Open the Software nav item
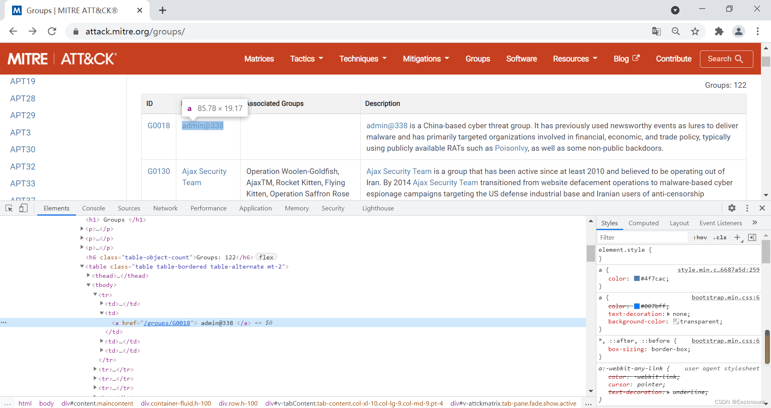Image resolution: width=771 pixels, height=408 pixels. (x=521, y=59)
